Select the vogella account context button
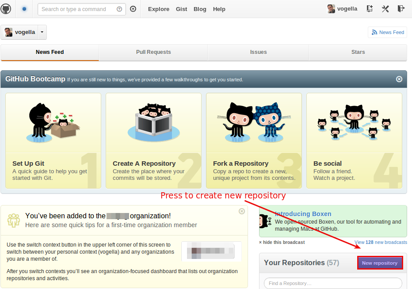 click(20, 32)
